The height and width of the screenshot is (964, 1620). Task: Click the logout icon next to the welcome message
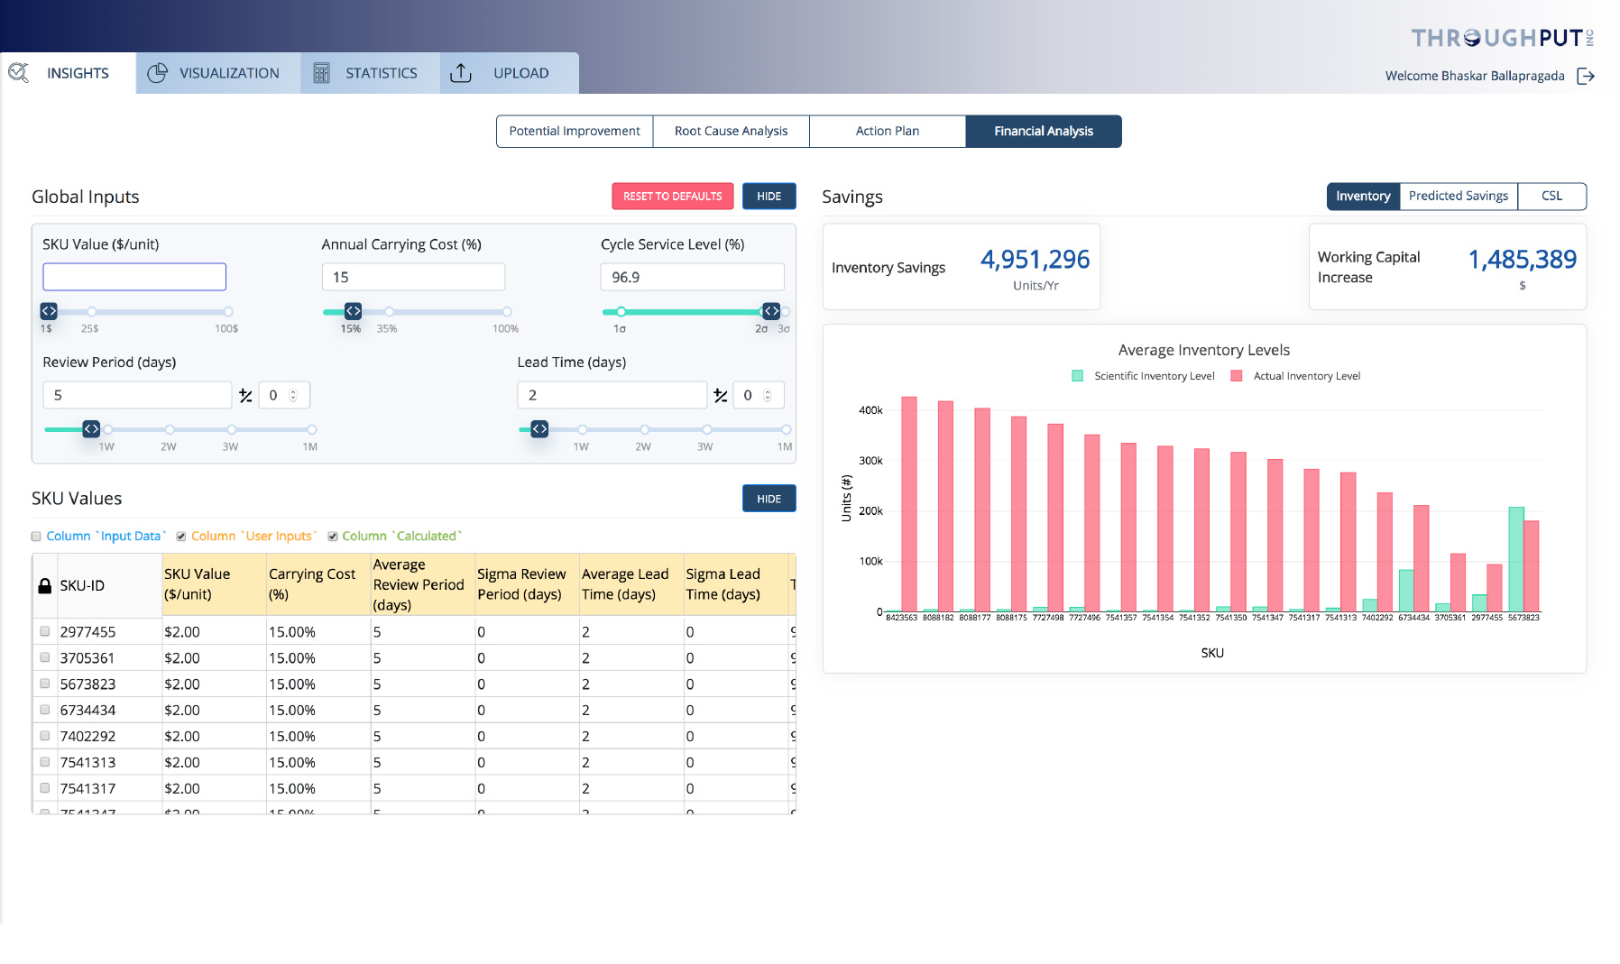1586,76
